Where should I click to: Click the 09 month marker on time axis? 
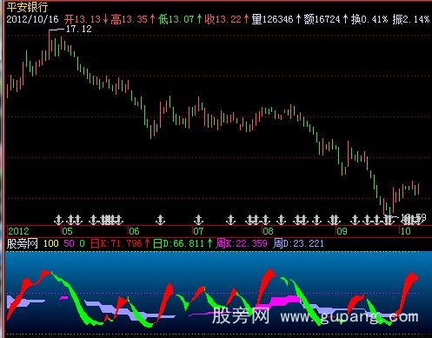(342, 231)
